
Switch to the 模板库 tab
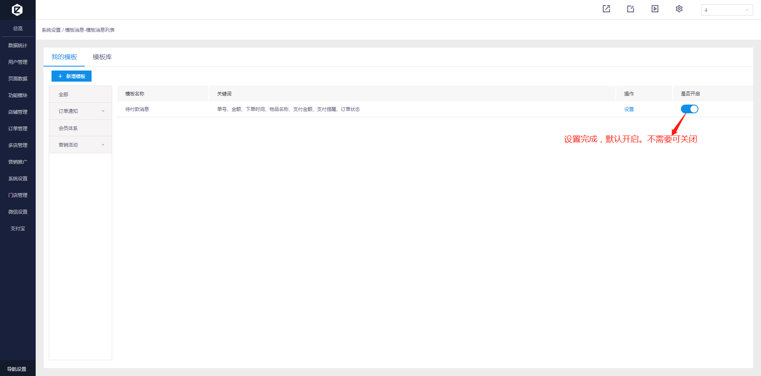click(102, 57)
